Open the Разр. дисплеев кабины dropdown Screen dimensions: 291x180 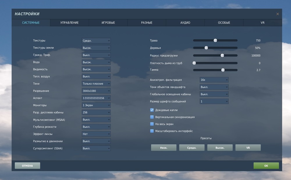point(96,112)
